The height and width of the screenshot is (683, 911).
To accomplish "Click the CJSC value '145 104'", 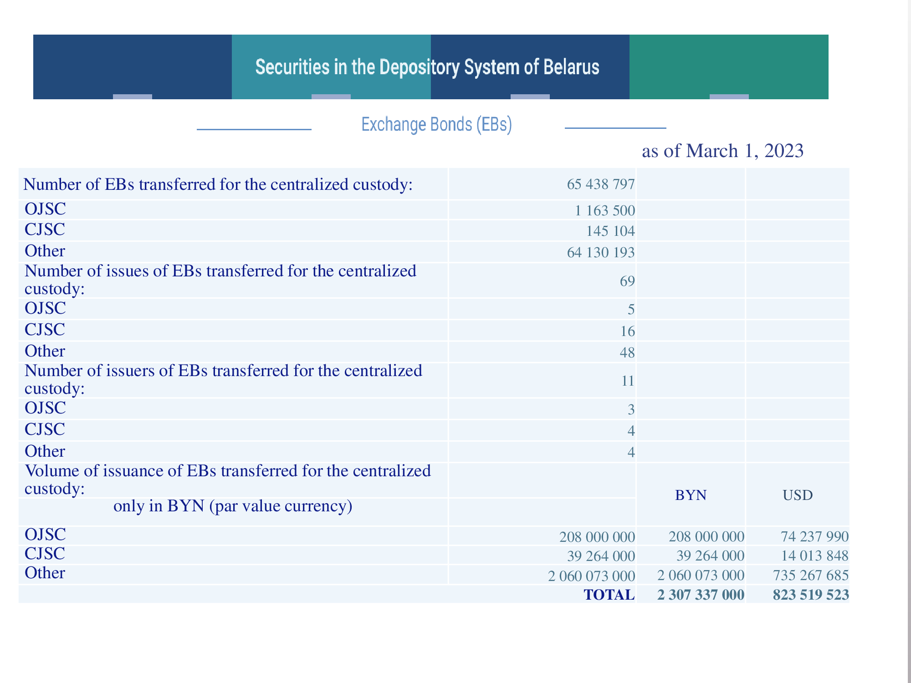I will pos(610,231).
